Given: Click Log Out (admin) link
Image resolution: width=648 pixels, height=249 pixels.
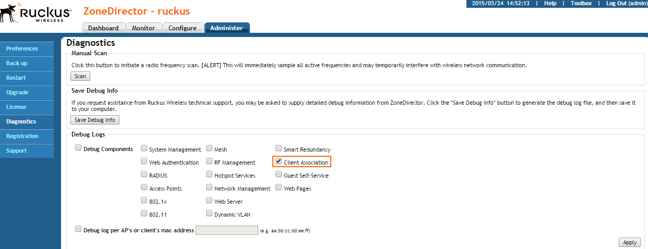Looking at the screenshot, I should 627,3.
